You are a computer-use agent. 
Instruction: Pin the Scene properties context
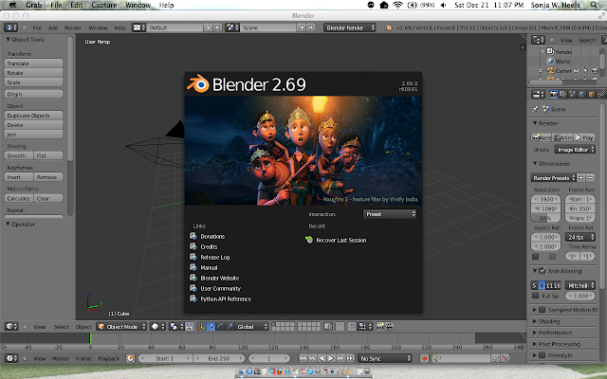(x=535, y=109)
